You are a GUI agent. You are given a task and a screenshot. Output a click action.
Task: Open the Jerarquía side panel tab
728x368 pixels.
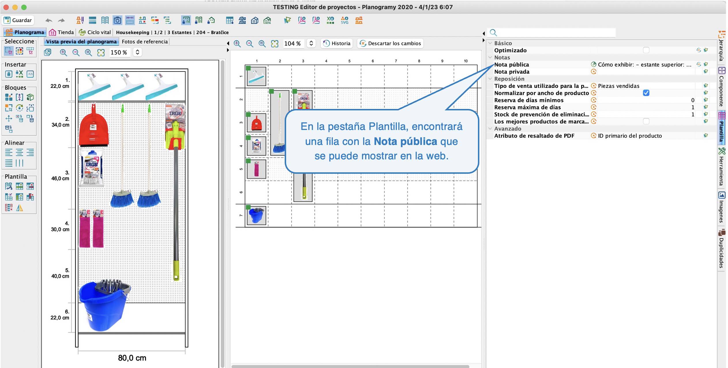point(722,46)
